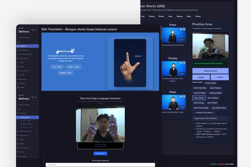Collapse Translate Isyarat chevron in lower sidebar
Image resolution: width=251 pixels, height=167 pixels.
(37, 117)
